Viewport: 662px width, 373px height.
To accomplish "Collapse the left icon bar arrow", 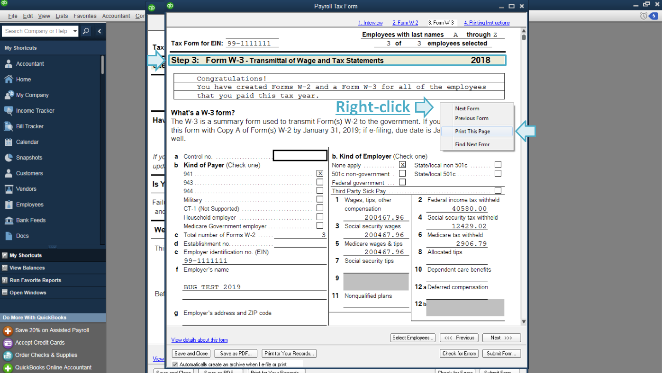I will coord(100,31).
